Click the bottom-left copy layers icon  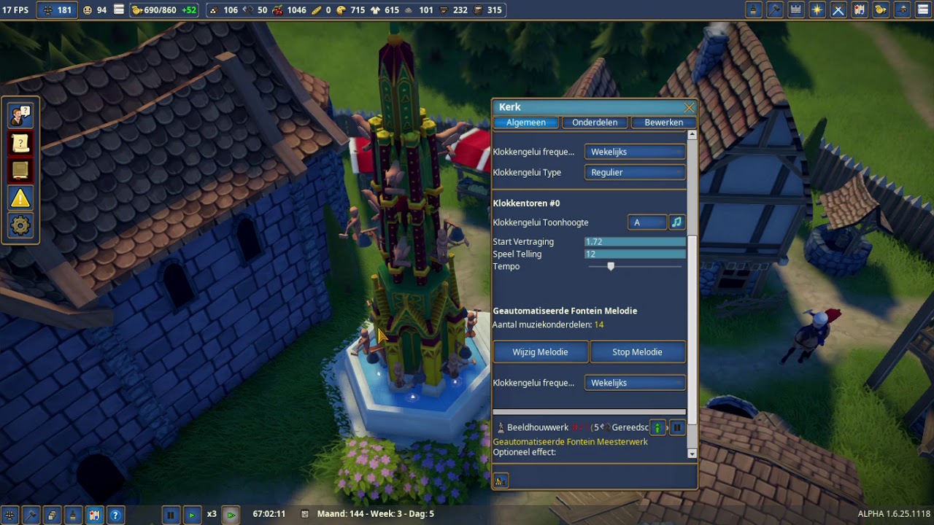[x=52, y=515]
